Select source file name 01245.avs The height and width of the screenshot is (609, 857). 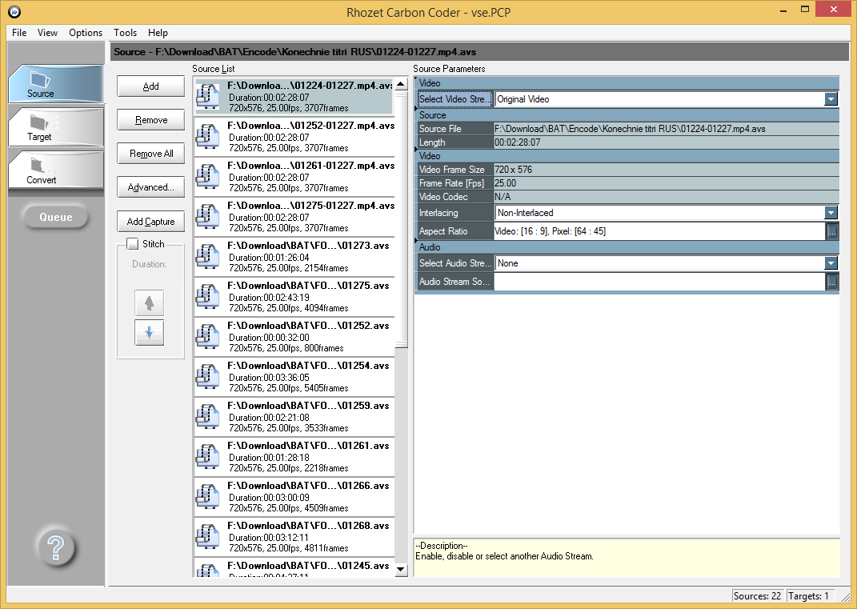308,566
